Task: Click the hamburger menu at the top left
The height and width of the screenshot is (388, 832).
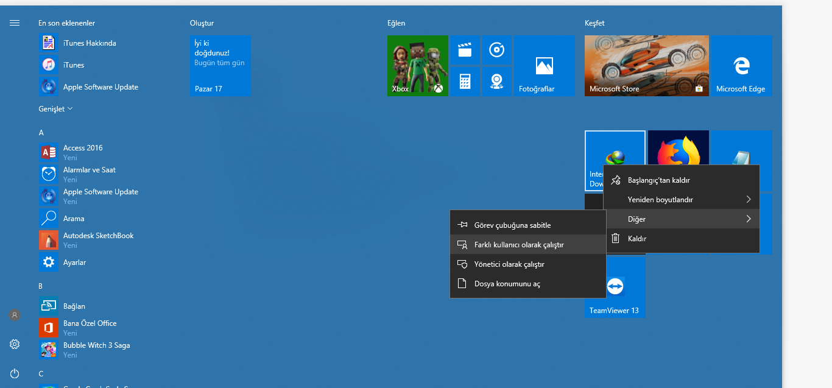Action: point(15,23)
